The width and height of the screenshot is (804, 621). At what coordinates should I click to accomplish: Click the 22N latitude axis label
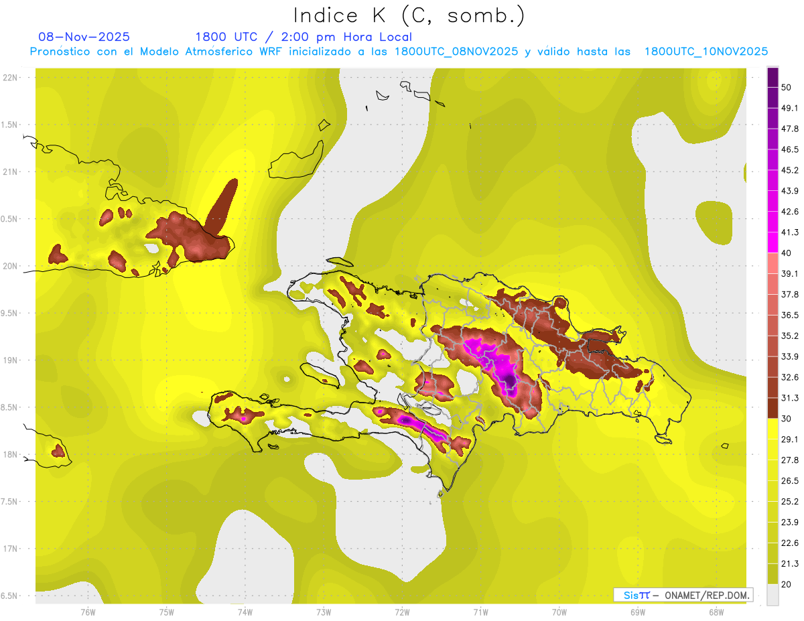click(x=11, y=77)
